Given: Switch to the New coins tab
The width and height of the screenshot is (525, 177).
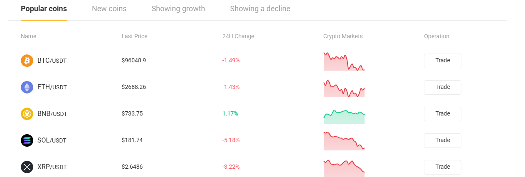Looking at the screenshot, I should click(x=109, y=9).
